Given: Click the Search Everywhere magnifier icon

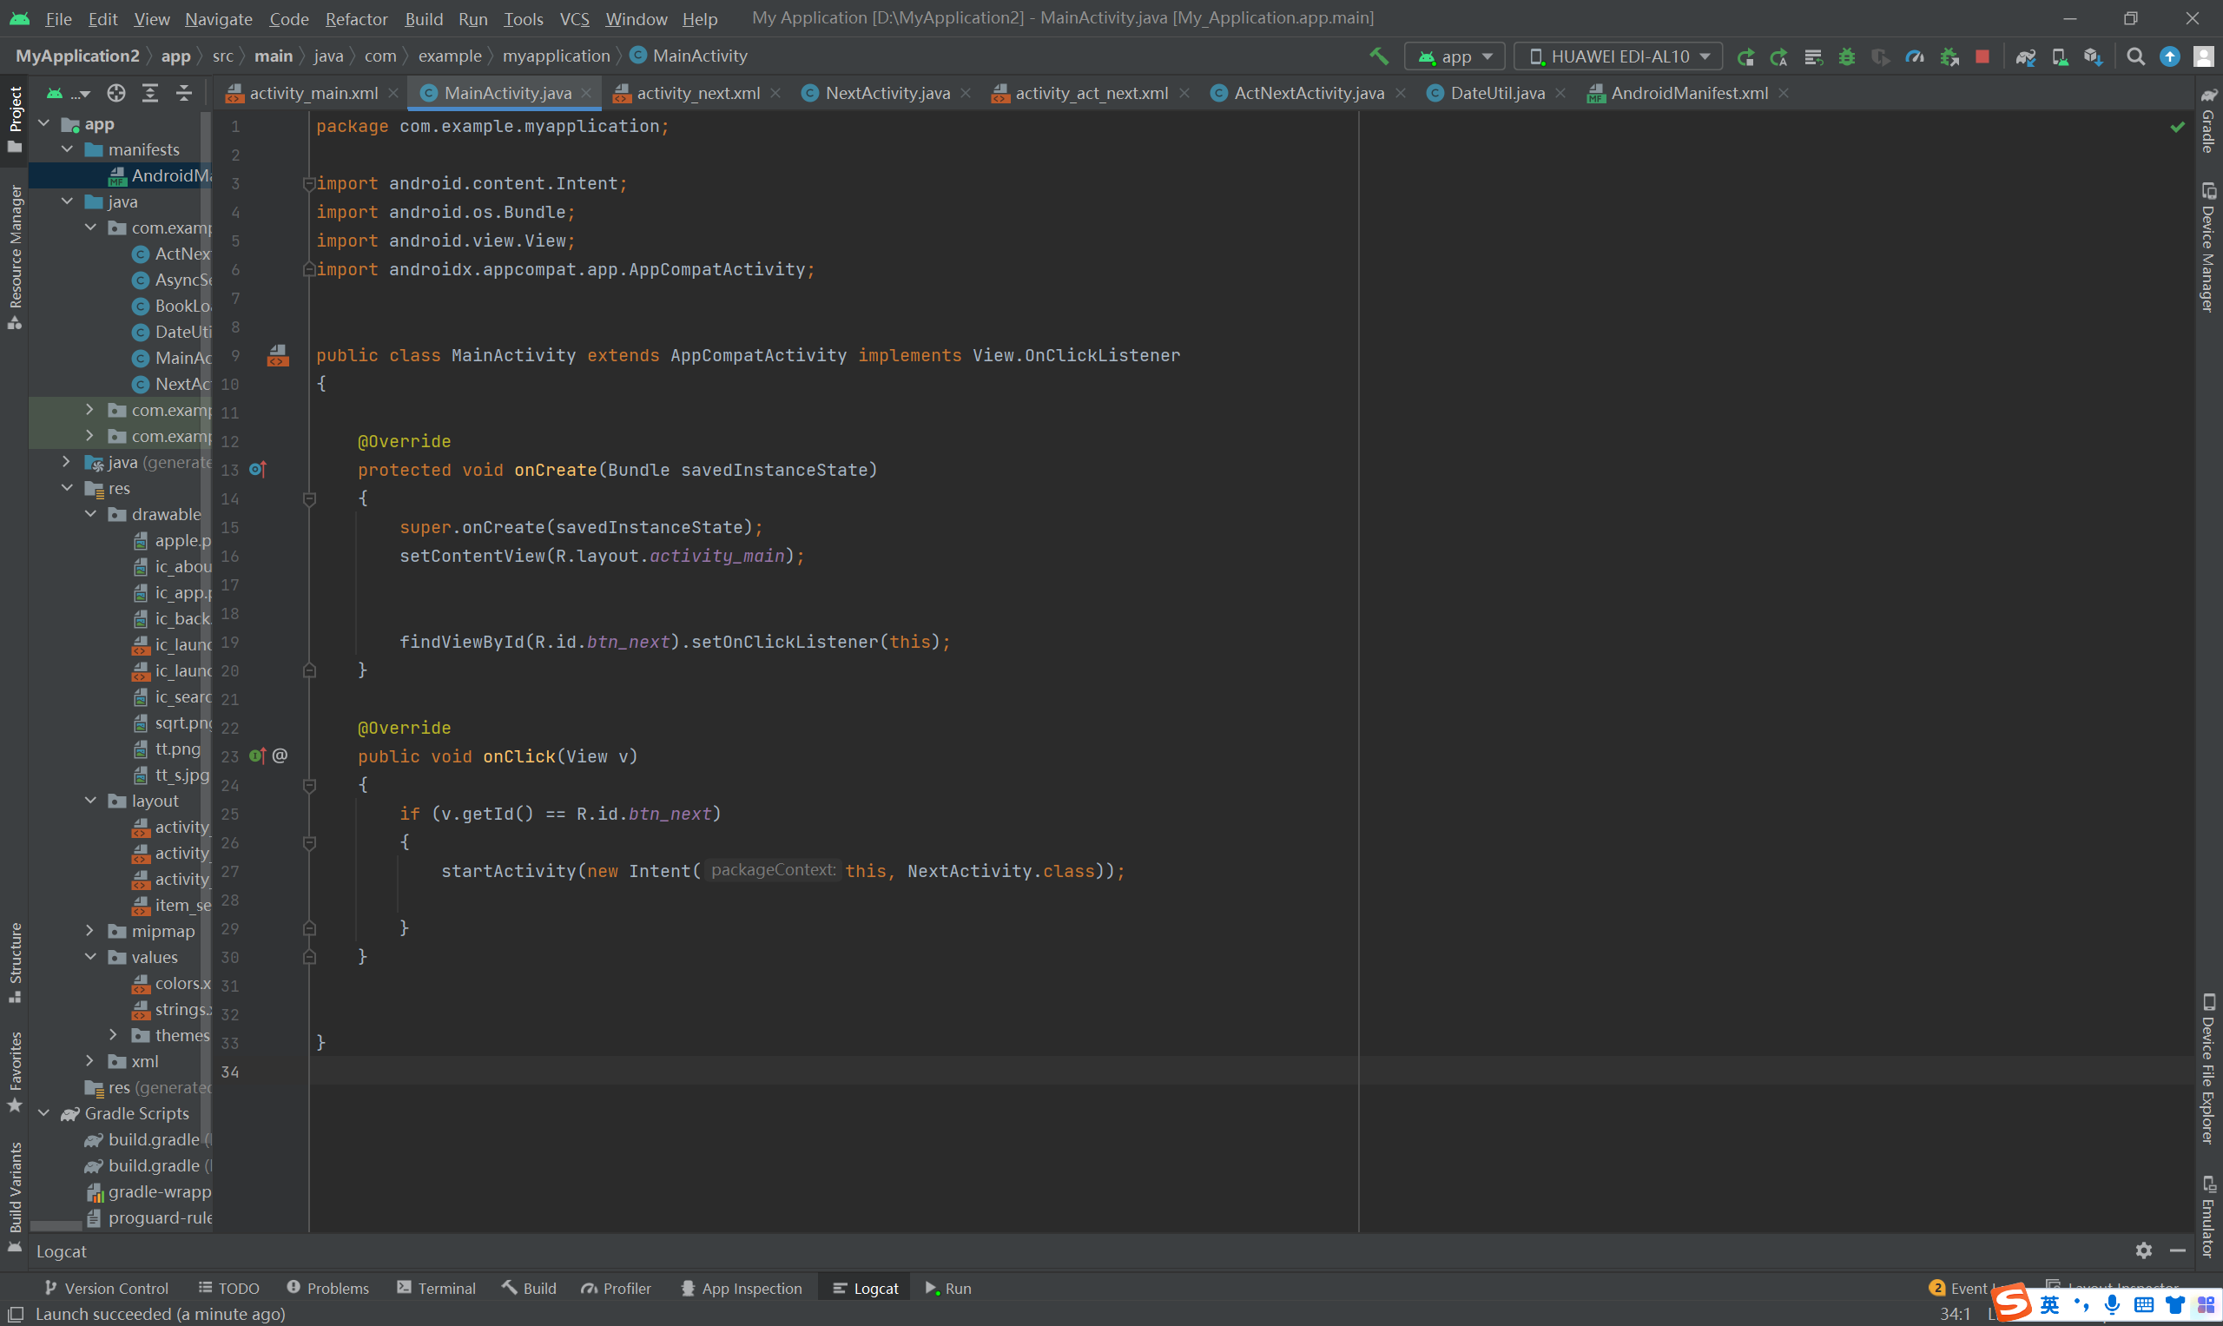Looking at the screenshot, I should (2135, 56).
